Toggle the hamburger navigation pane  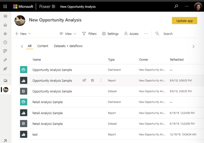[5, 16]
